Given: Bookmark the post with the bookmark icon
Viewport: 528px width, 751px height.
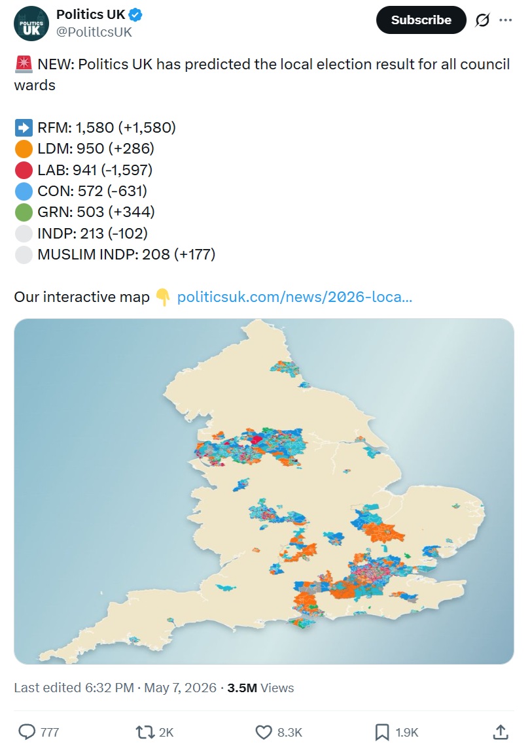Looking at the screenshot, I should [x=381, y=732].
